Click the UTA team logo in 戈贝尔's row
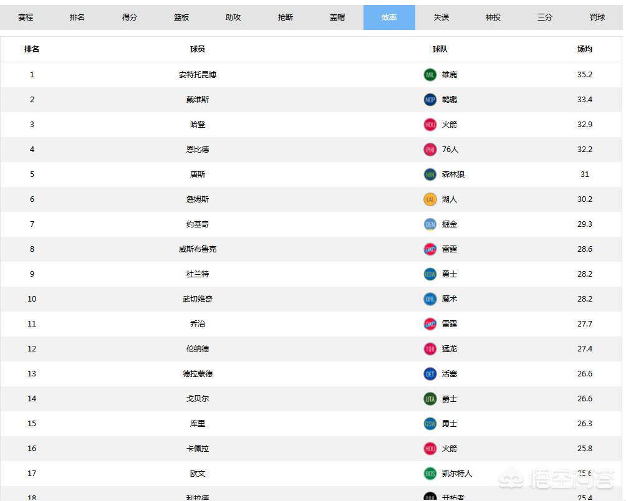The height and width of the screenshot is (501, 626). 430,398
